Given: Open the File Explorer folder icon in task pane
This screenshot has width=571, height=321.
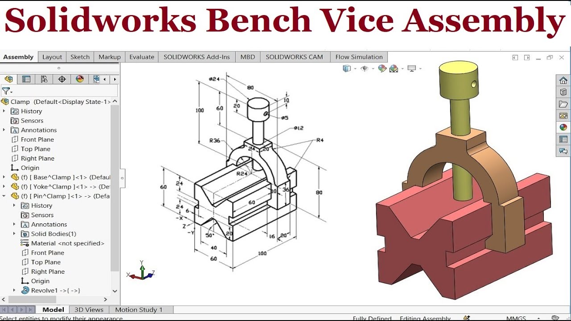Looking at the screenshot, I should (563, 104).
